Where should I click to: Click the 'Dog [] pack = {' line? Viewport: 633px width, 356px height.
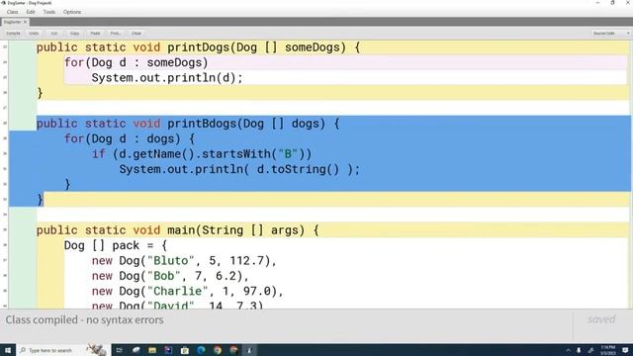click(116, 245)
